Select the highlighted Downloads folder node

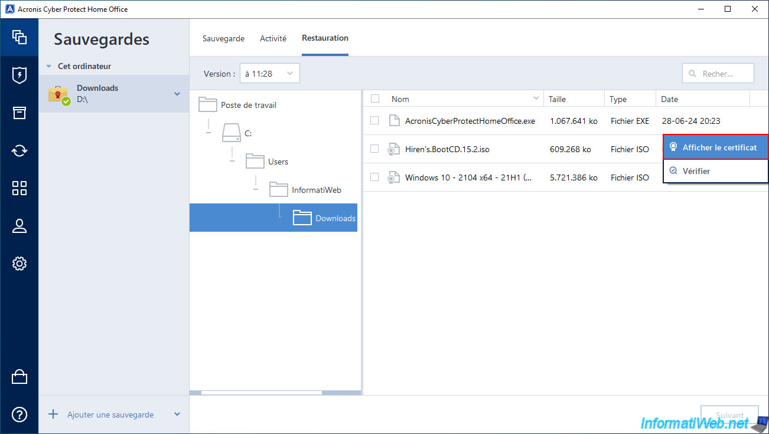point(273,218)
